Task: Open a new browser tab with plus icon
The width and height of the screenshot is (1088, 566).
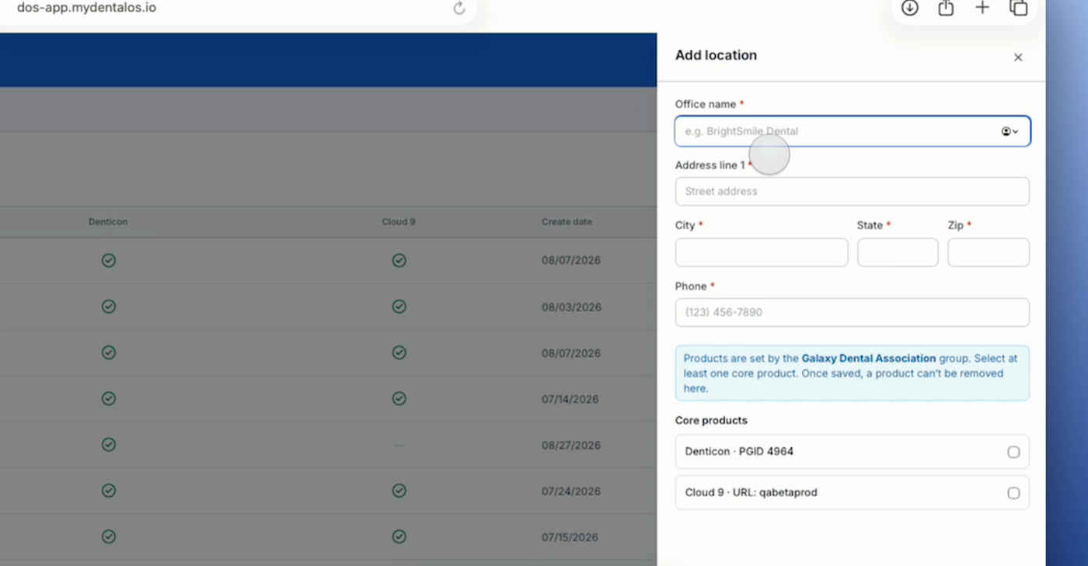Action: (x=982, y=8)
